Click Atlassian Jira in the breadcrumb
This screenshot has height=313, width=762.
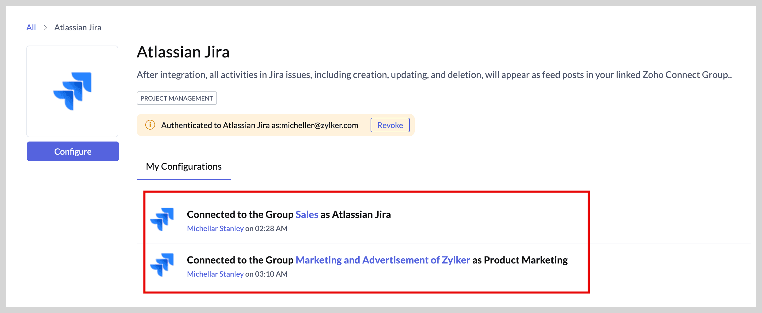tap(78, 28)
